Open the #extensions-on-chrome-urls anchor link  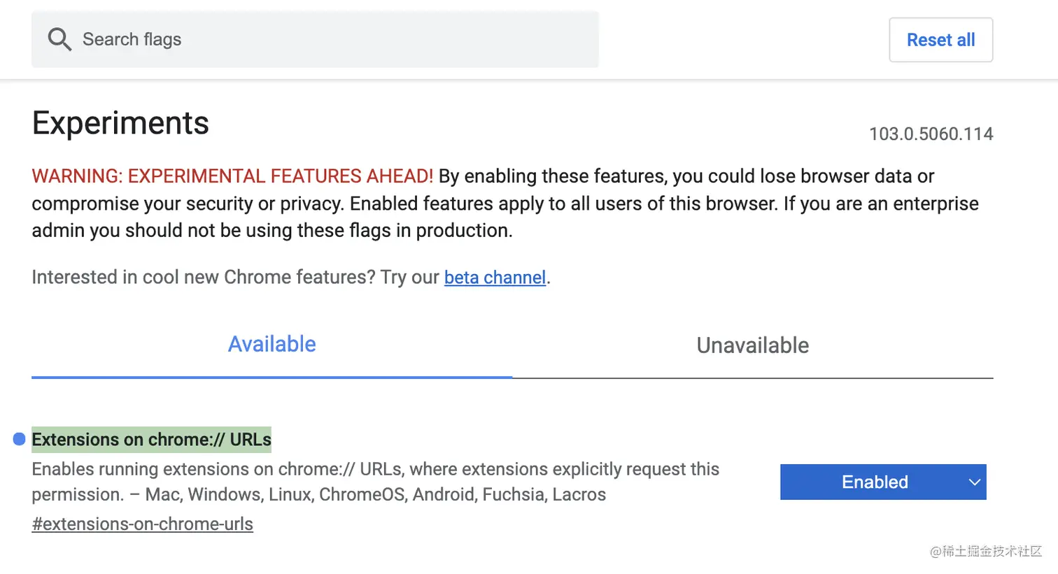pos(142,524)
